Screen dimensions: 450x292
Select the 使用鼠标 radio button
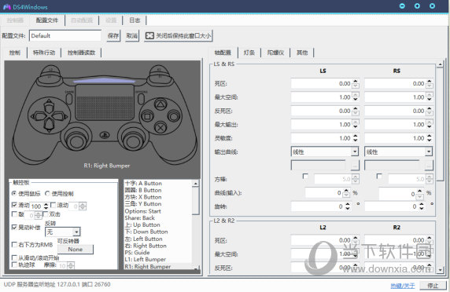click(x=14, y=194)
